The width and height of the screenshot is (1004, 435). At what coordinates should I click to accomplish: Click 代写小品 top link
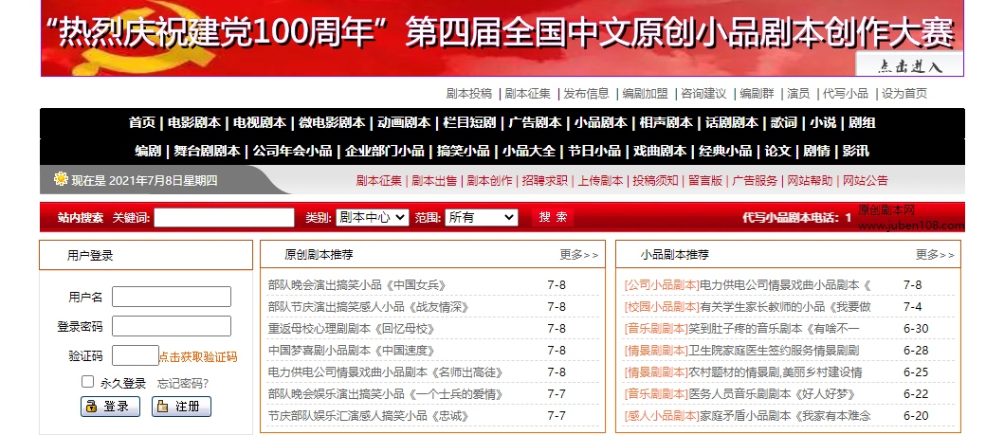[846, 94]
